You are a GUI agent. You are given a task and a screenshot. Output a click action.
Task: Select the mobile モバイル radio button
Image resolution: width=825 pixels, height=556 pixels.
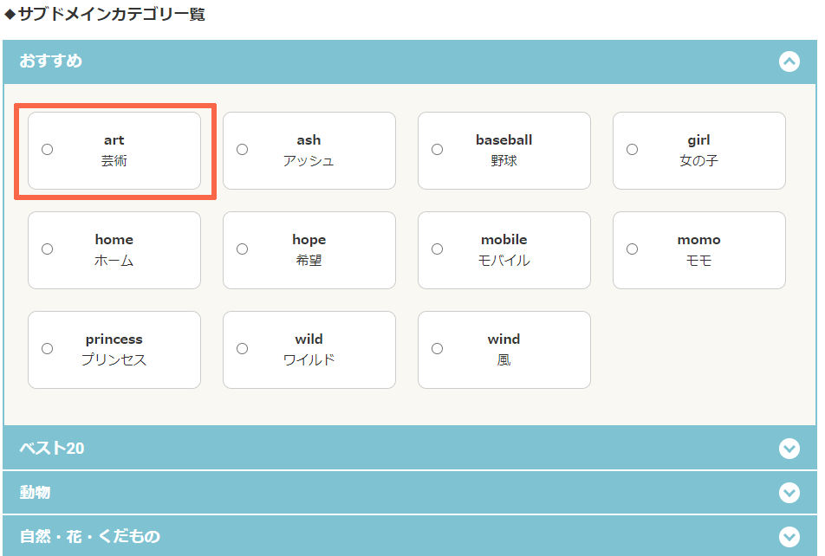[438, 249]
